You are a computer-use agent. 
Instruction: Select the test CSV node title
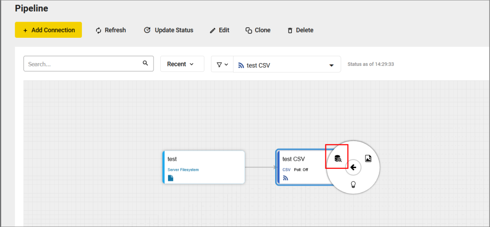[x=293, y=159]
